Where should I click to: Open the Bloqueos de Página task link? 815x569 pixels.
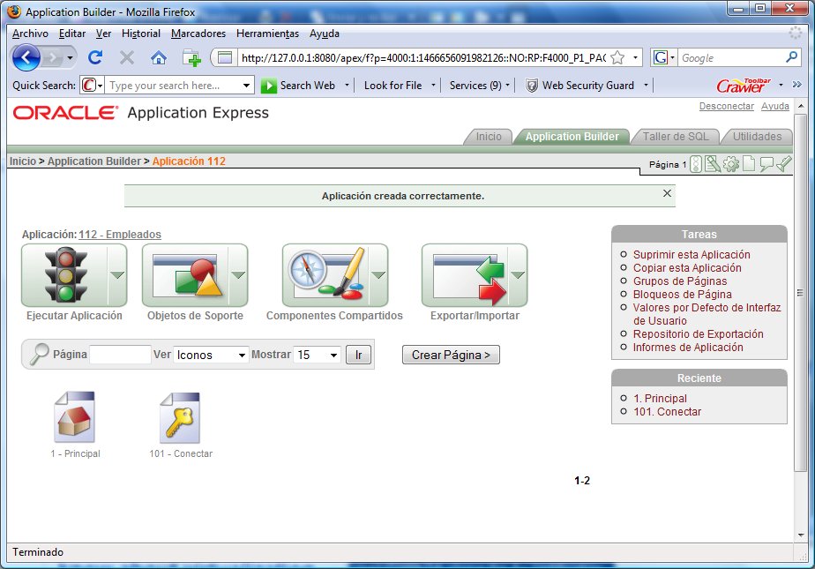pyautogui.click(x=682, y=295)
